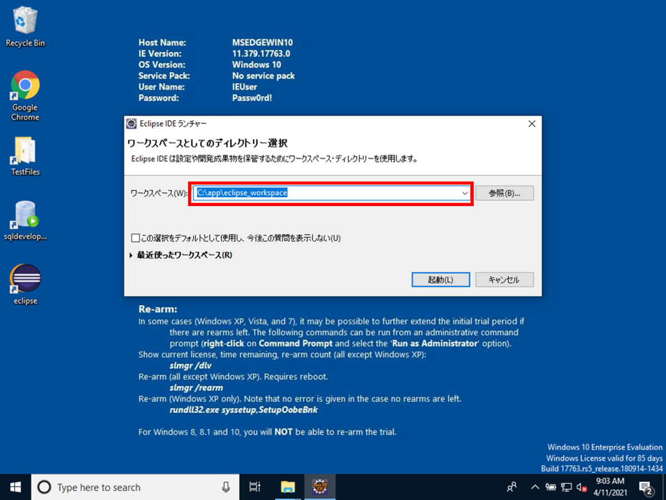Click the muted volume tray icon
This screenshot has height=500, width=666.
pyautogui.click(x=582, y=487)
